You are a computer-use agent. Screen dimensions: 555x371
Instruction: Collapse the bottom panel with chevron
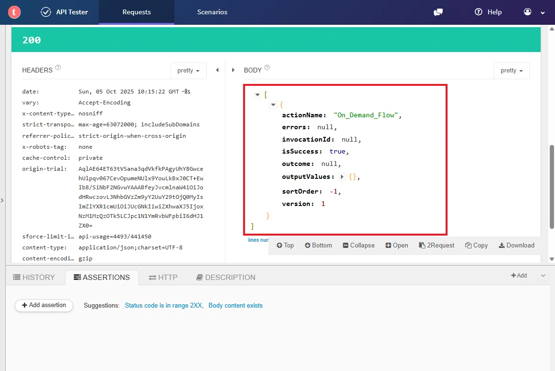click(x=543, y=276)
